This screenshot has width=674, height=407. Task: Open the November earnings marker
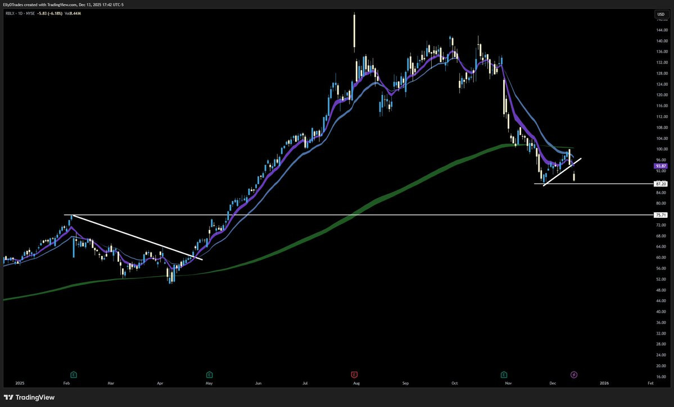(504, 375)
